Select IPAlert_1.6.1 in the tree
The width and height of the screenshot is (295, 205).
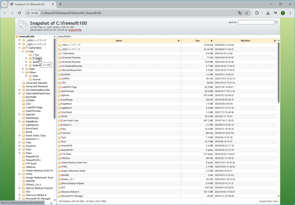(33, 184)
